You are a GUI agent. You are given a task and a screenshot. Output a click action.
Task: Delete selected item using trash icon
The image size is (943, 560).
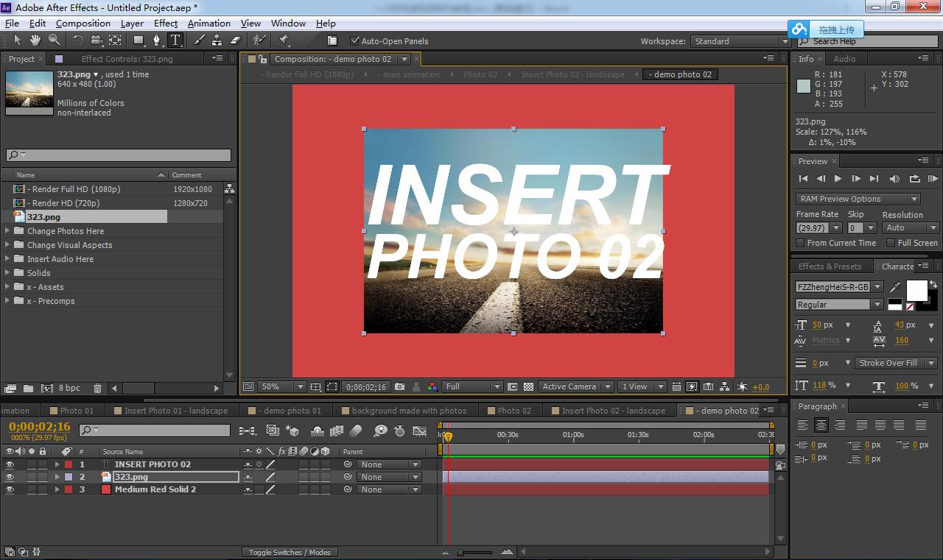coord(97,388)
